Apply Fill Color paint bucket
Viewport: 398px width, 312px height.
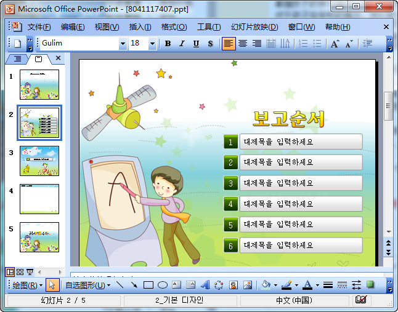266,285
